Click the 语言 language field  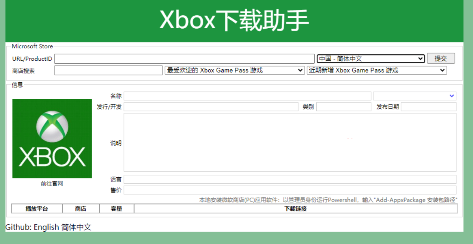pos(290,179)
